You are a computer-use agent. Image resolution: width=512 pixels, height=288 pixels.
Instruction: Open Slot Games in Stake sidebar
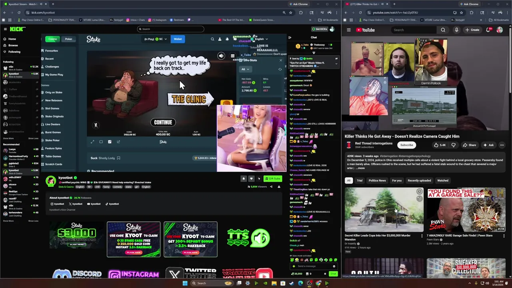point(52,108)
